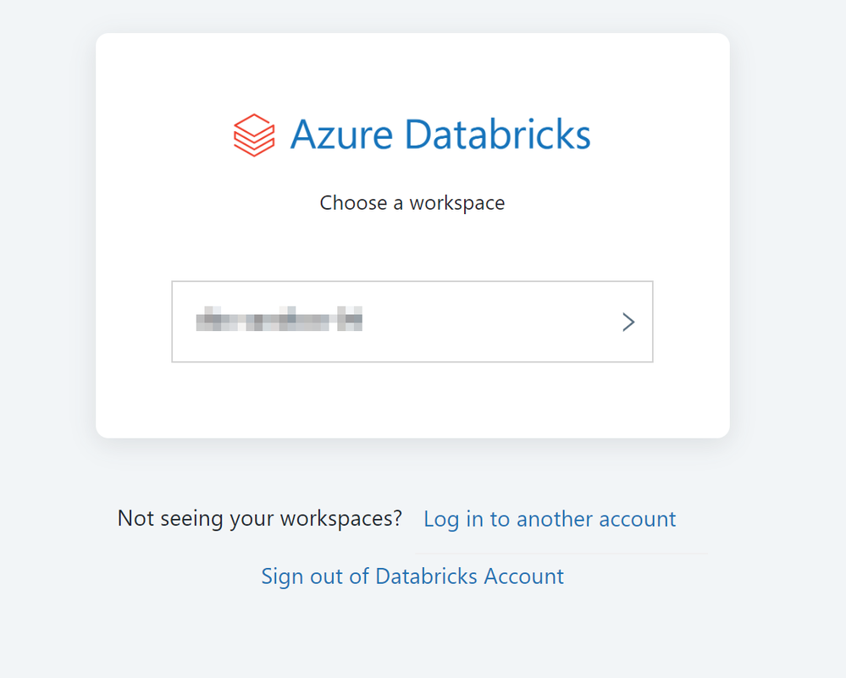The image size is (846, 678).
Task: Log in to another account
Action: [x=550, y=519]
